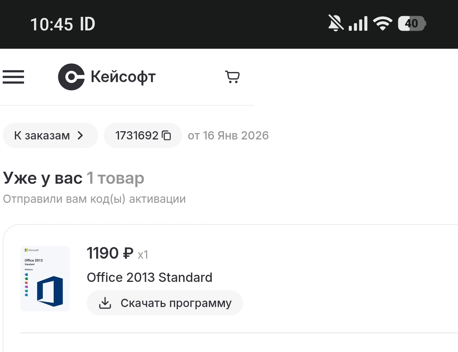The height and width of the screenshot is (352, 458).
Task: Tap the 10:45 clock in status bar
Action: (52, 24)
